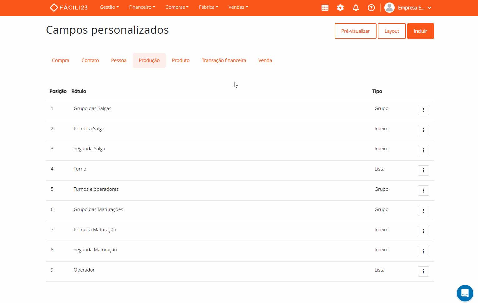Click the Layout button

click(392, 31)
